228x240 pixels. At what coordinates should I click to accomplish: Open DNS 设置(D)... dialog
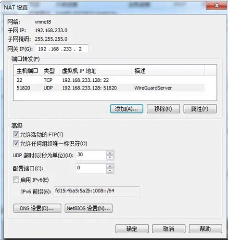(x=37, y=208)
